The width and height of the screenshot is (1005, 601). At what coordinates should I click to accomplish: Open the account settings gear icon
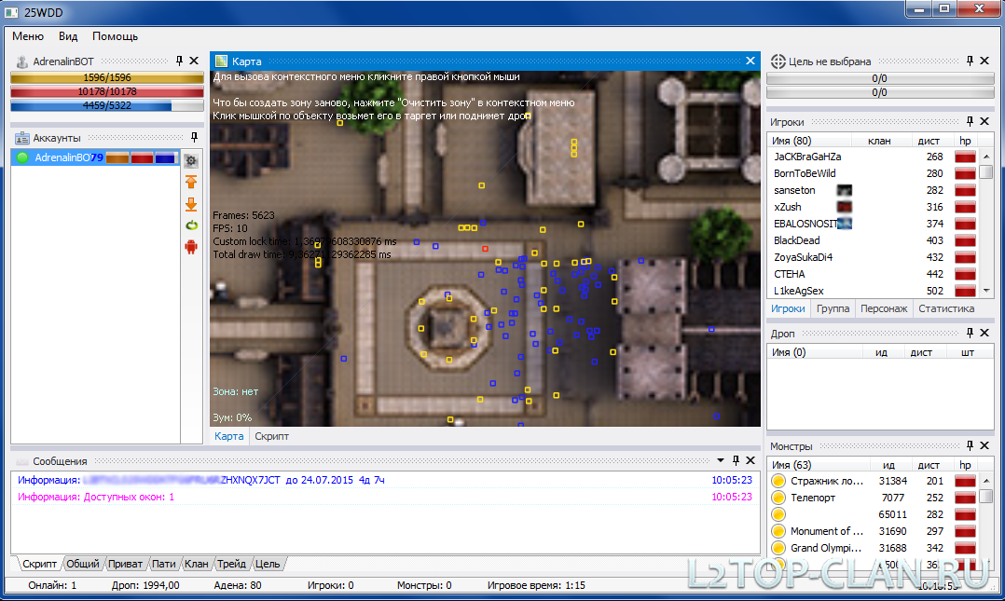pos(191,160)
